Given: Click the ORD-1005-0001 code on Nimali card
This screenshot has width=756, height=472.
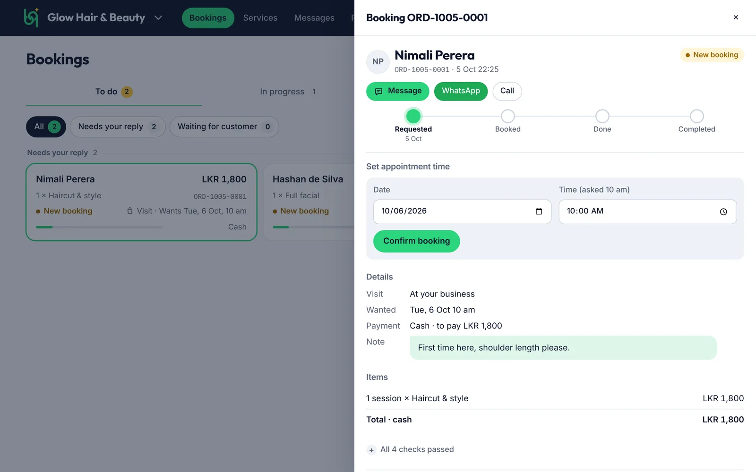Looking at the screenshot, I should pos(220,196).
